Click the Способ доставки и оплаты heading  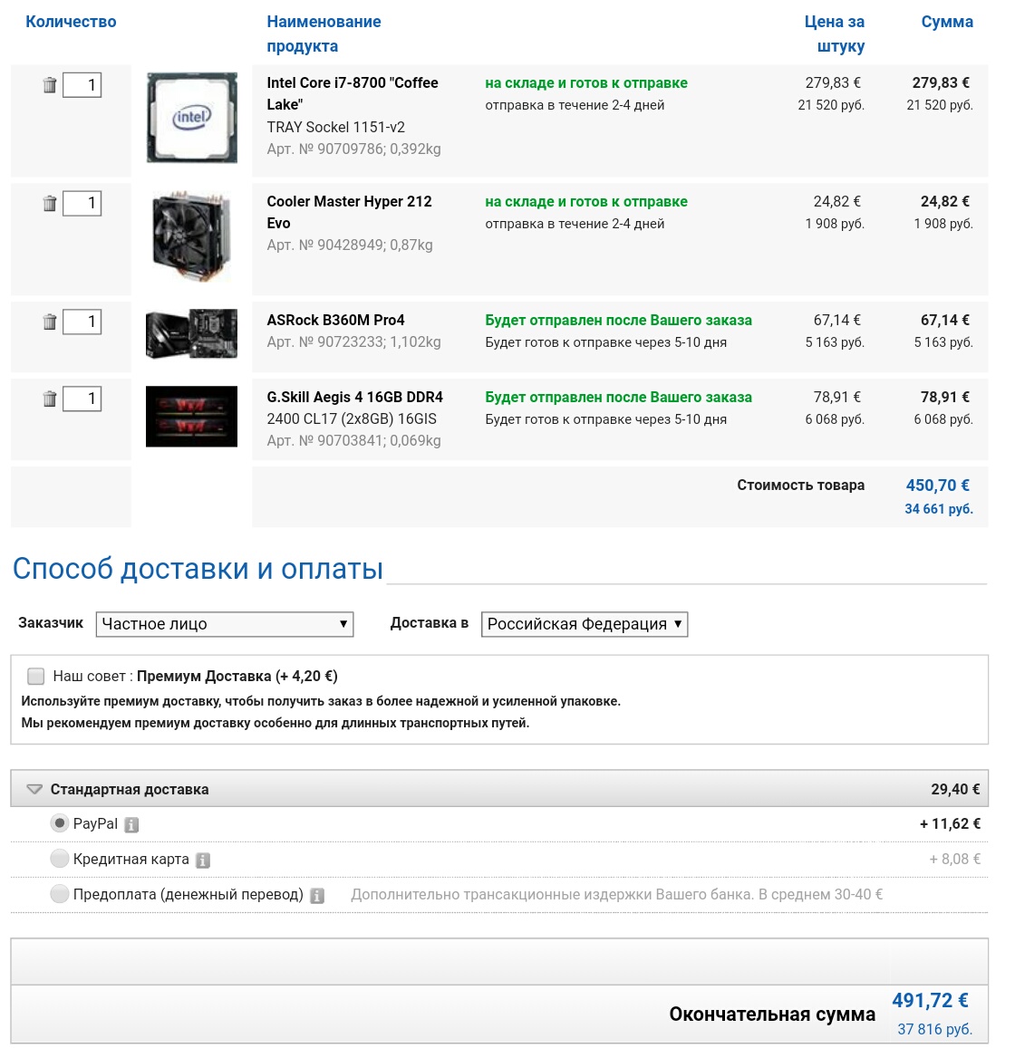(x=198, y=569)
